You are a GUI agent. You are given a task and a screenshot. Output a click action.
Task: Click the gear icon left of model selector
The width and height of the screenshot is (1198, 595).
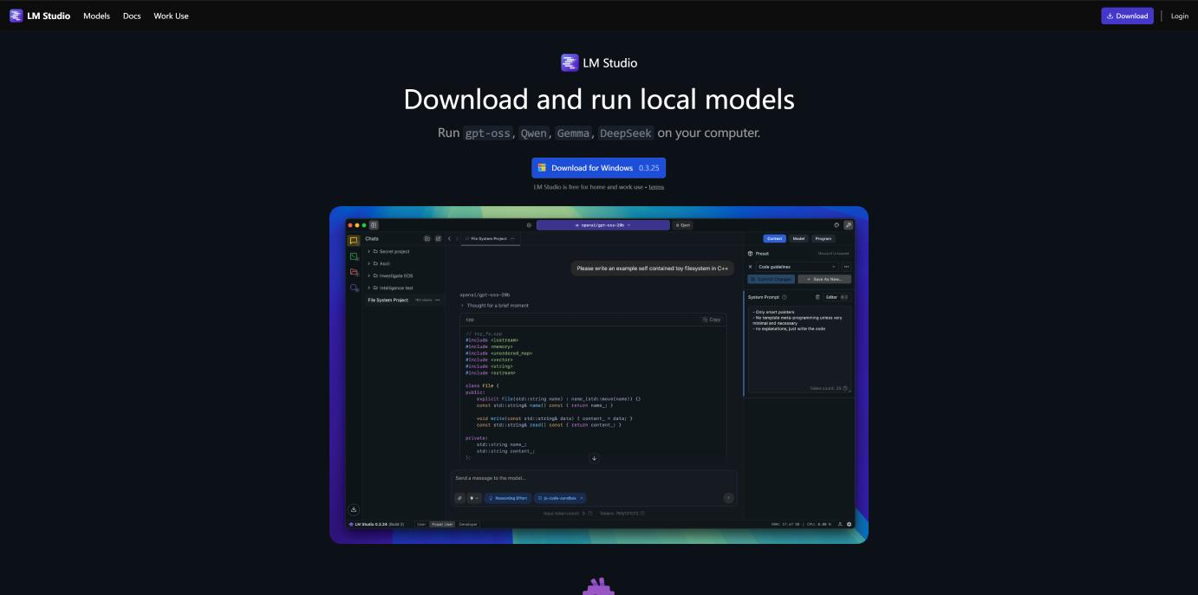[x=529, y=225]
